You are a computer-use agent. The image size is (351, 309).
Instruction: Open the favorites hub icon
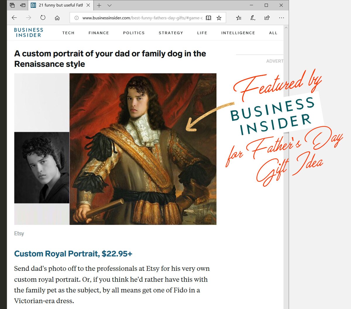pyautogui.click(x=239, y=18)
